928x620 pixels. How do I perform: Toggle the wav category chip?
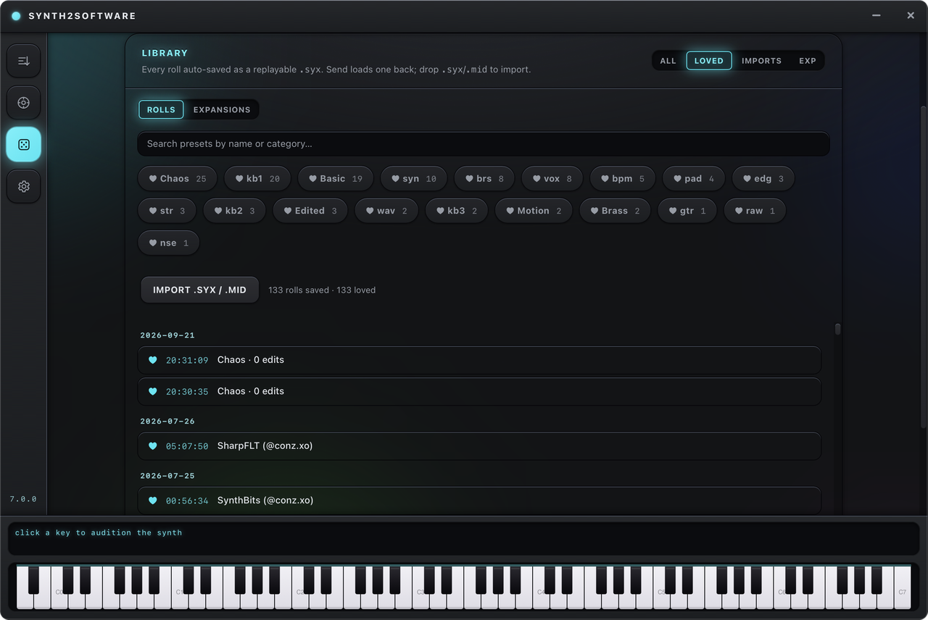pos(386,211)
